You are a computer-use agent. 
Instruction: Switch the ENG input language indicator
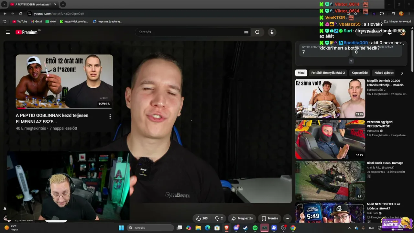pyautogui.click(x=371, y=228)
